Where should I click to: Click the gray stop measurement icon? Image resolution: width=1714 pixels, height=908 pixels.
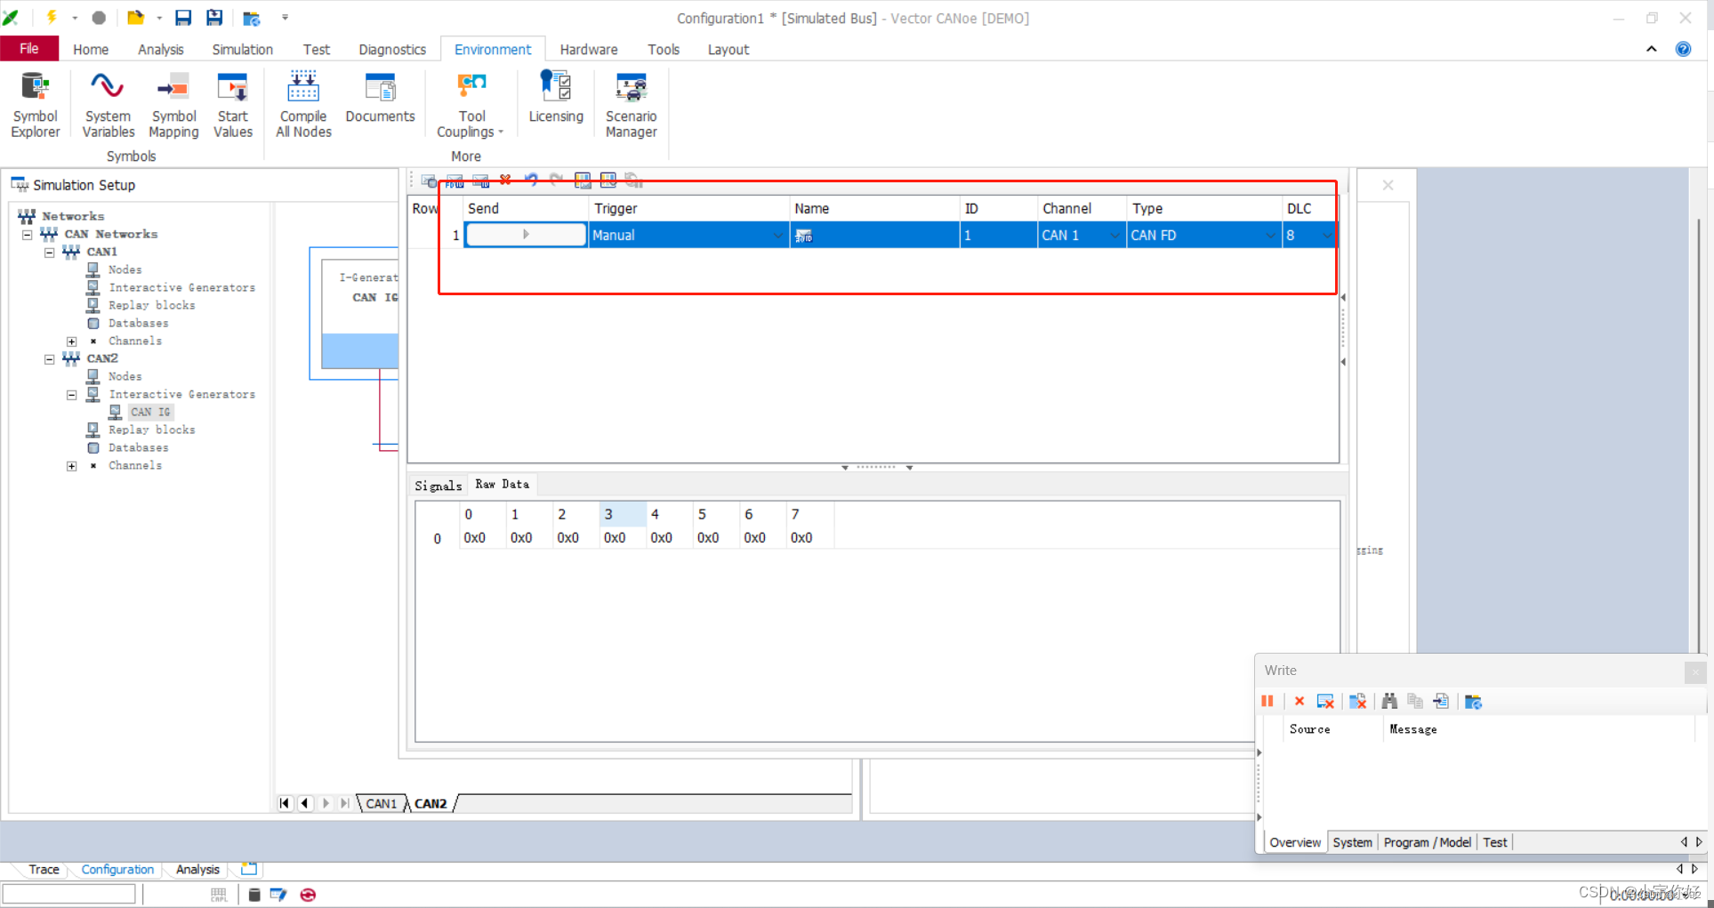(99, 17)
